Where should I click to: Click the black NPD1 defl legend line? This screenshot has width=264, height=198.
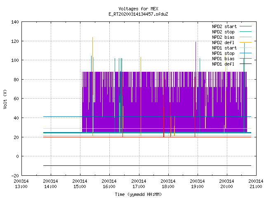pos(246,64)
